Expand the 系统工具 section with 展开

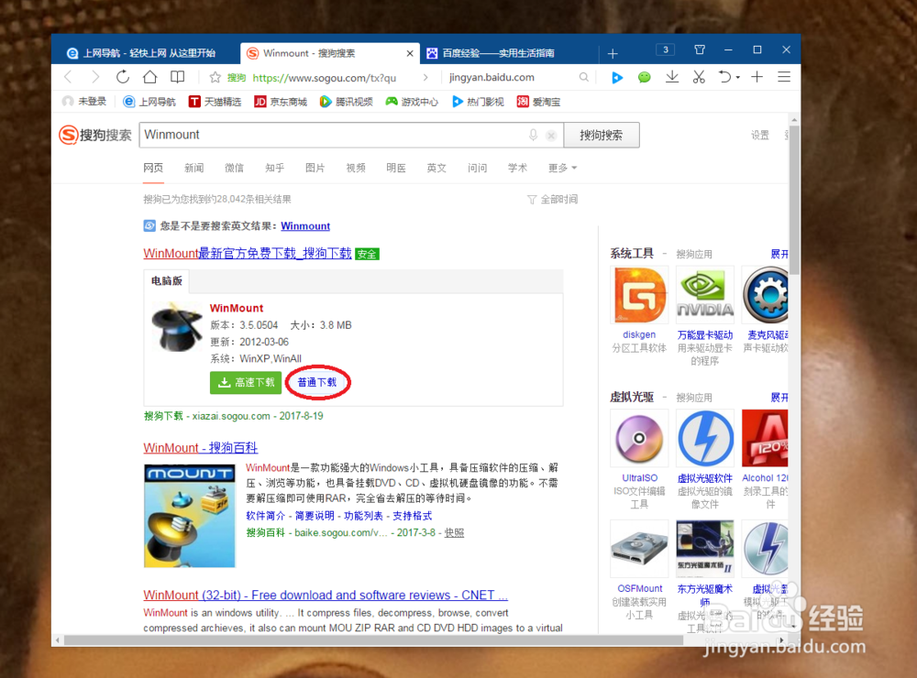point(779,254)
